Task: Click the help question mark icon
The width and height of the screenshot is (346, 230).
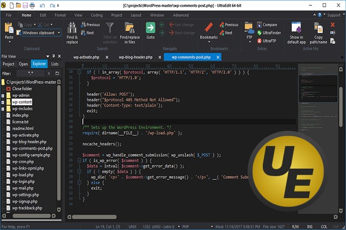Action: [x=320, y=15]
